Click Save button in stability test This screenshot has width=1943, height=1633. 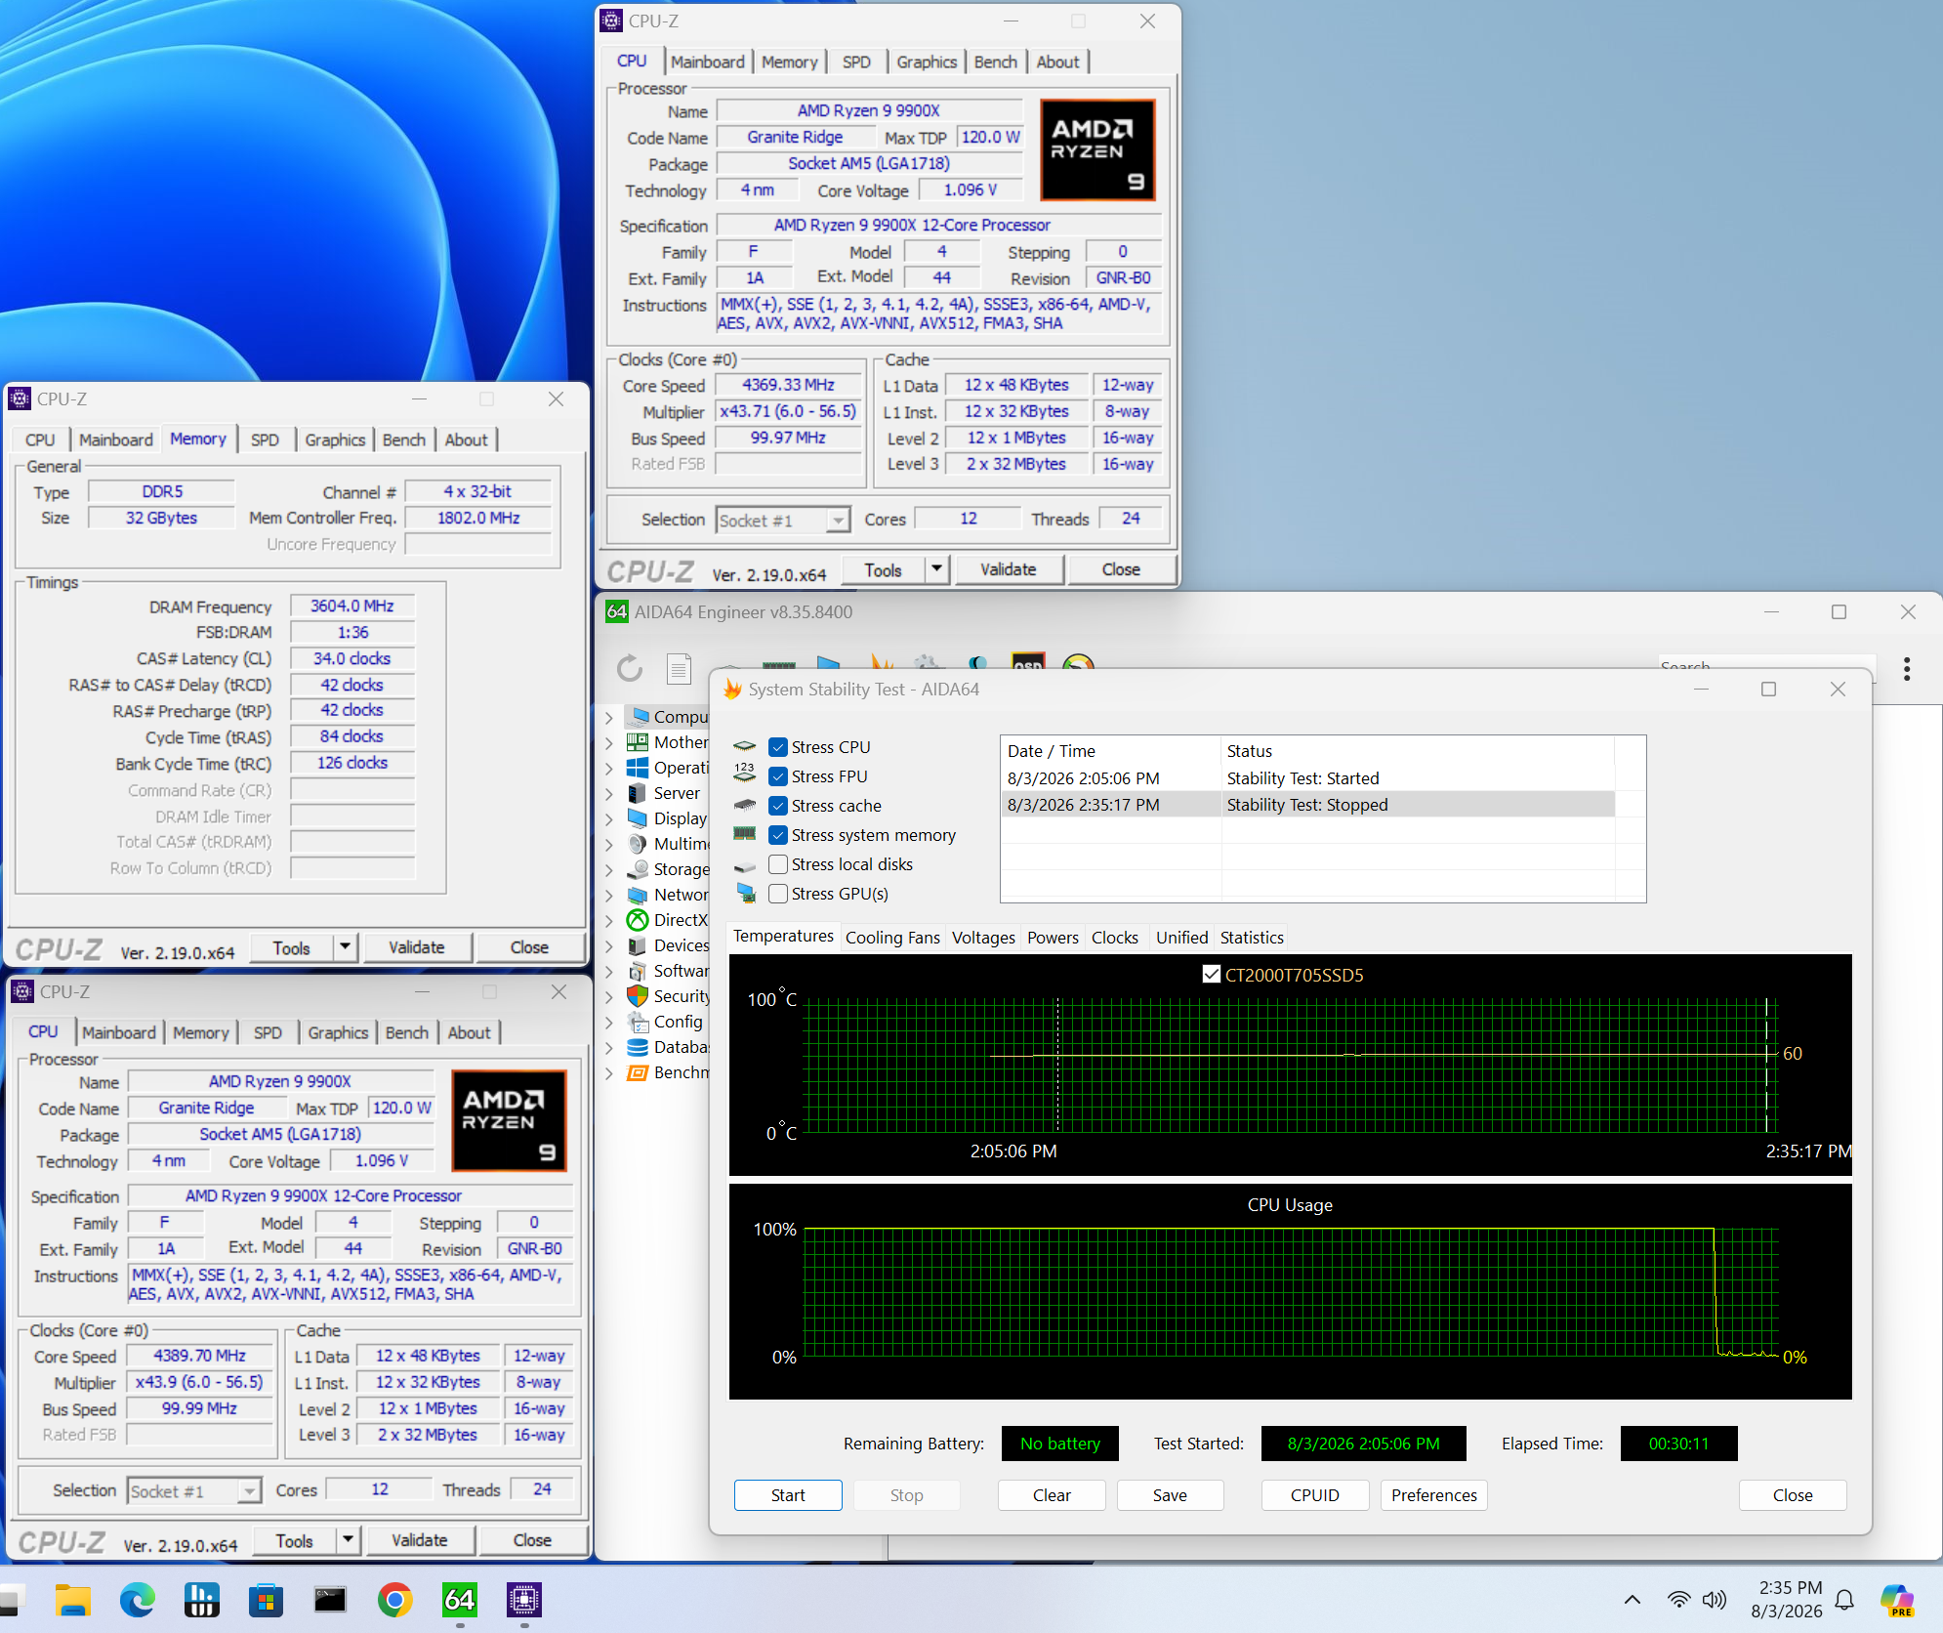(x=1170, y=1494)
